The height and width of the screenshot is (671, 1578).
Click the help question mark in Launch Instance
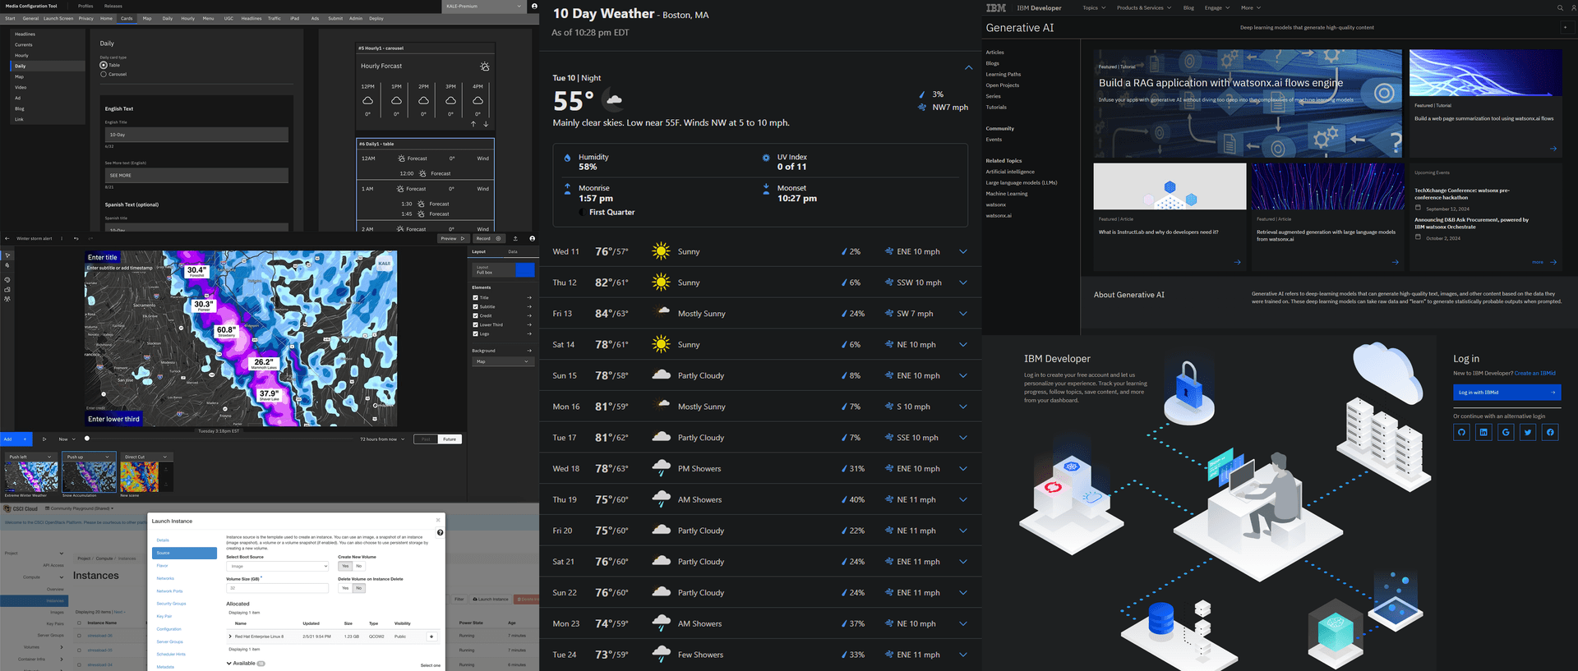[440, 533]
